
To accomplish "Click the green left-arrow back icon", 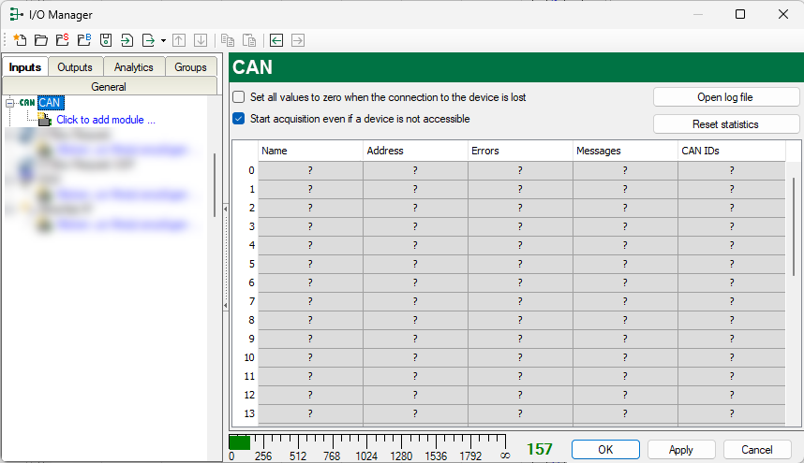I will pos(276,40).
